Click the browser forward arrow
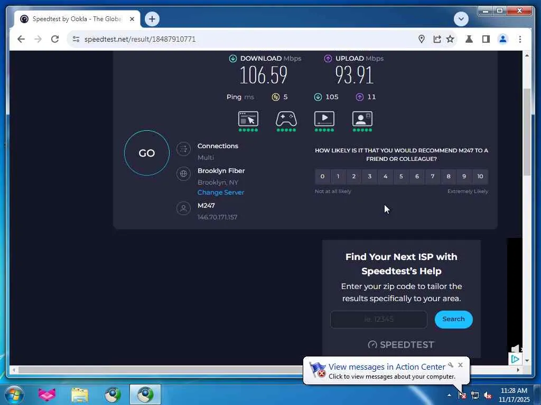This screenshot has height=405, width=541. click(x=38, y=39)
